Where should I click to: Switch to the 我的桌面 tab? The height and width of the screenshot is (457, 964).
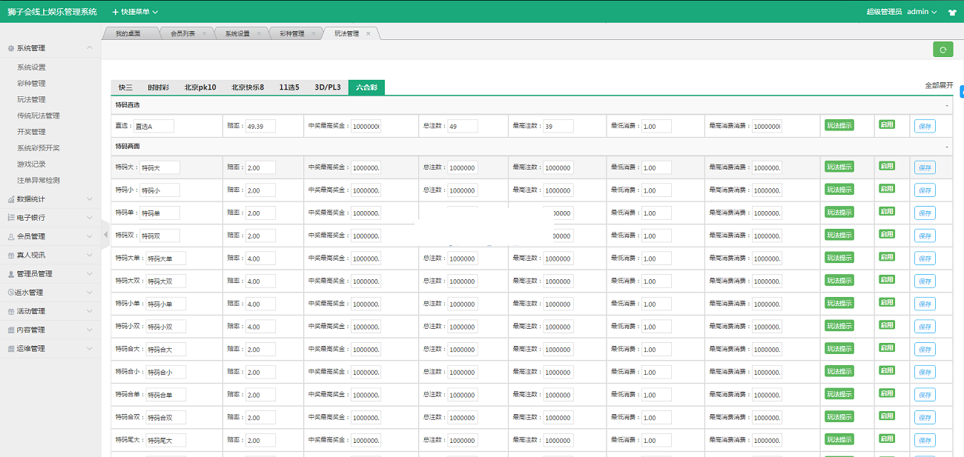pos(128,33)
